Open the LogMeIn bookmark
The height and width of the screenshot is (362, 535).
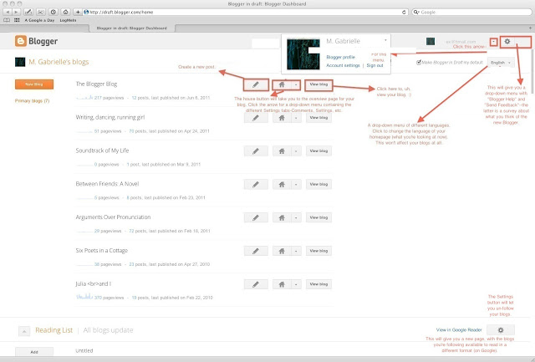click(68, 20)
